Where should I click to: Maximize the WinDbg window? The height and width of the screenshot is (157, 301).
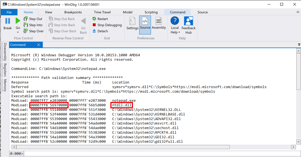tap(281, 4)
